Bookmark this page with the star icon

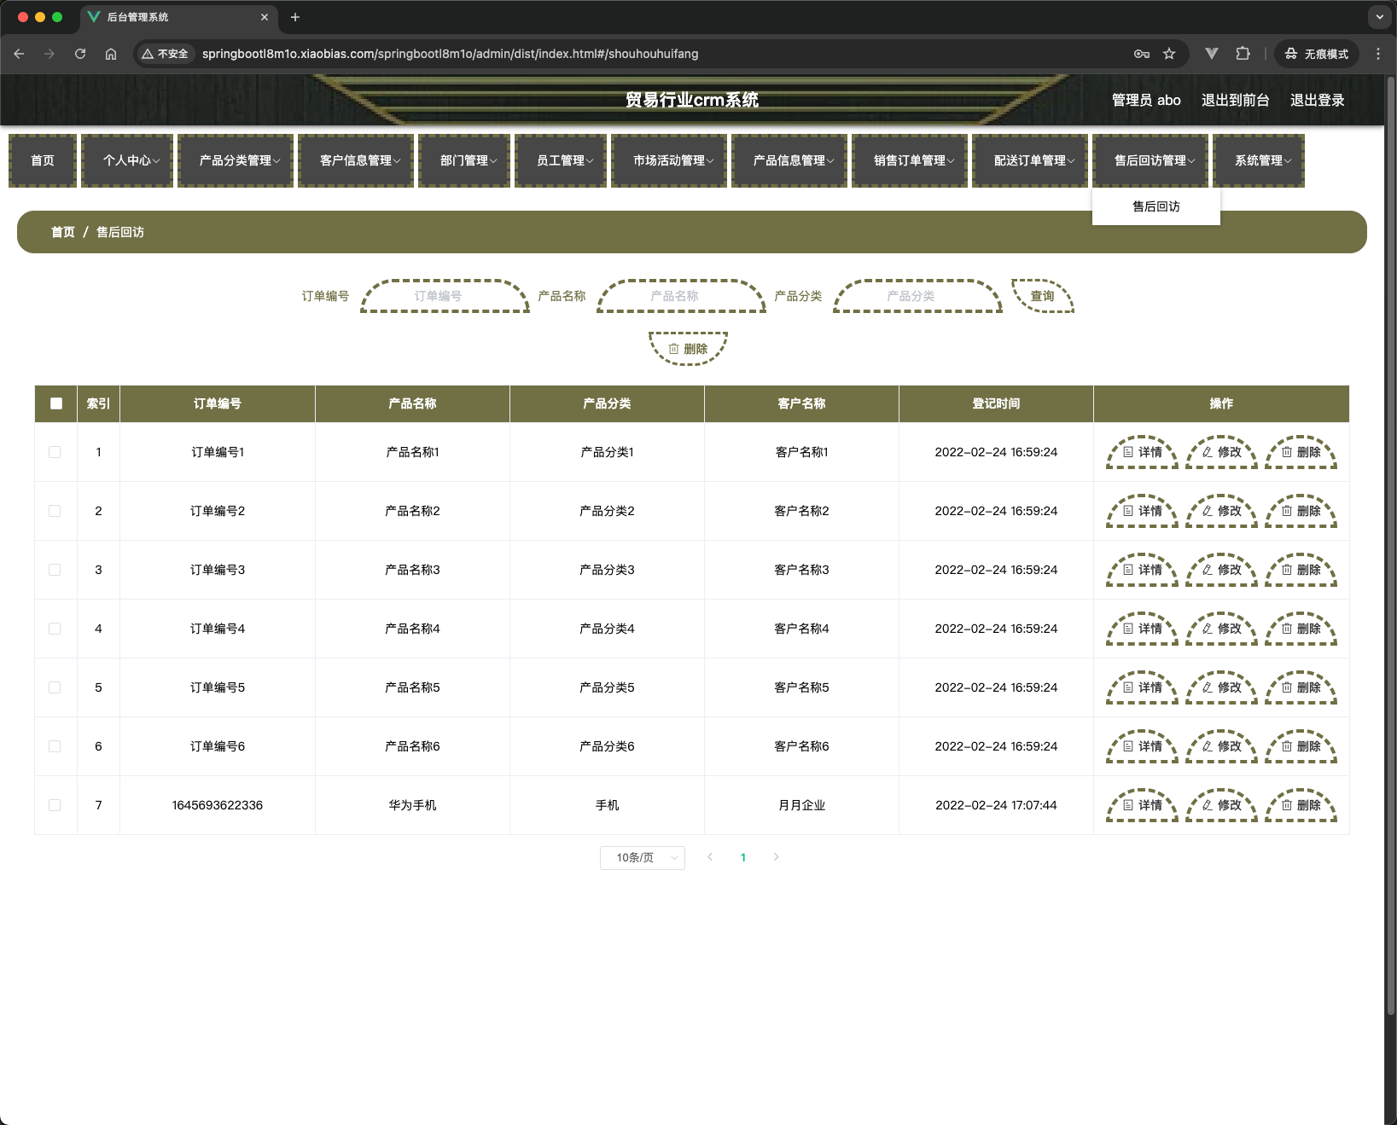click(x=1169, y=54)
